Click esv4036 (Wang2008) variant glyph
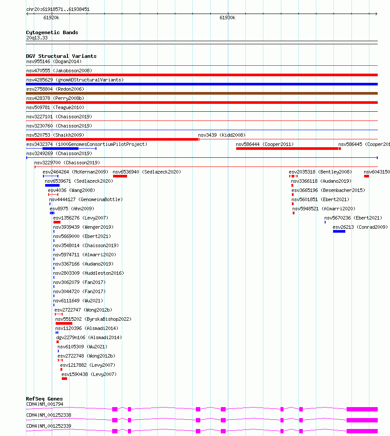Image resolution: width=390 pixels, height=436 pixels. click(53, 195)
